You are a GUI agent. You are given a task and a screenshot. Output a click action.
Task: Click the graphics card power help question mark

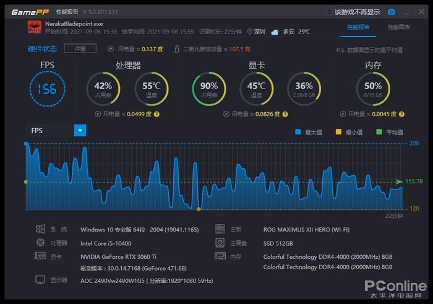click(x=285, y=114)
